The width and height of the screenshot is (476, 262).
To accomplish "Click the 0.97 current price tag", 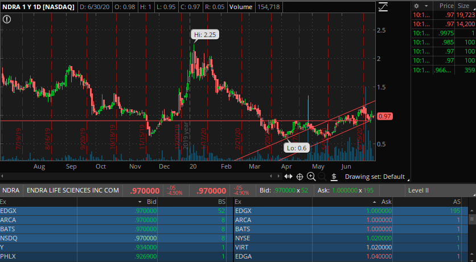I will (385, 116).
